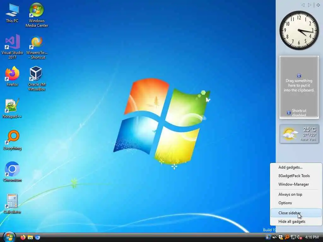The image size is (323, 242).
Task: Select the Visual Studio 2017 shortcut
Action: coord(12,47)
